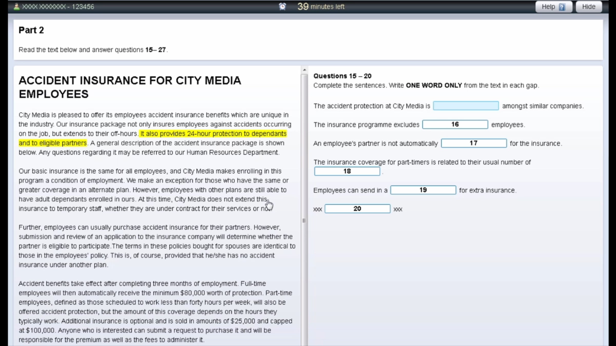The image size is (616, 346).
Task: Click the alarm clock timer icon
Action: coord(282,6)
